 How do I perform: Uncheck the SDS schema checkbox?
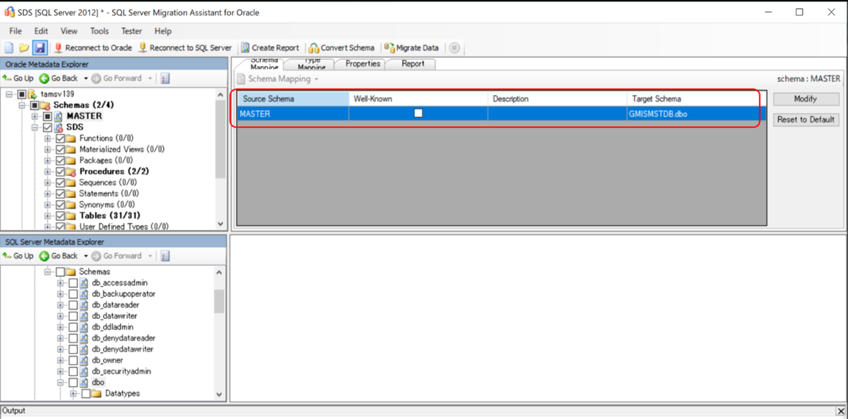[47, 128]
